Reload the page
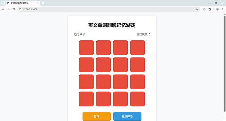This screenshot has height=121, width=226. click(x=14, y=9)
